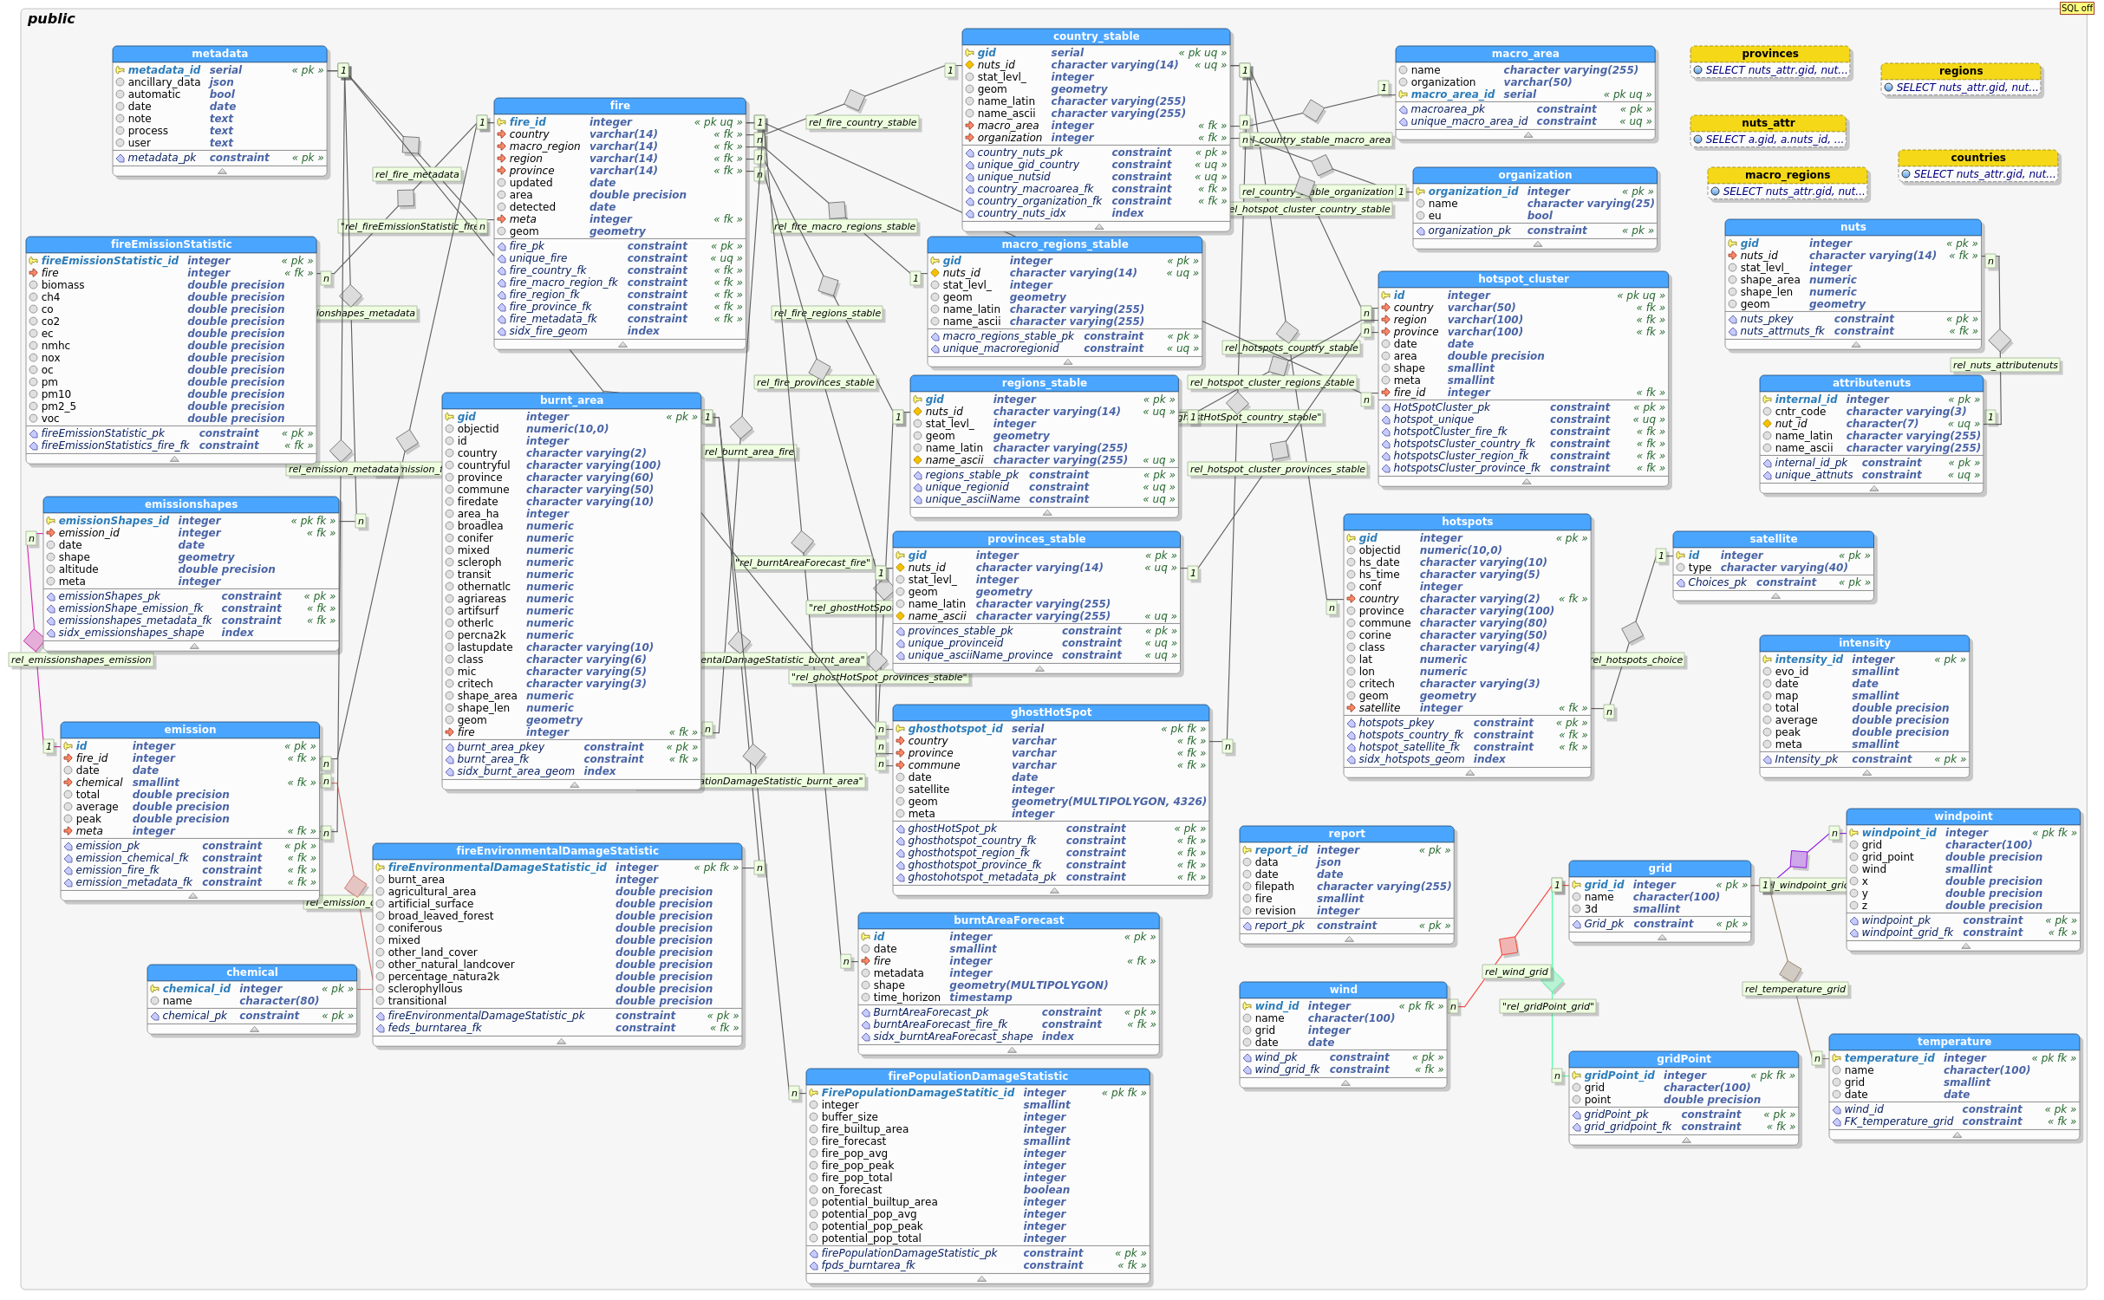Viewport: 2104px width, 1300px height.
Task: Click the constraint icon beside metadata_pk
Action: coord(121,158)
